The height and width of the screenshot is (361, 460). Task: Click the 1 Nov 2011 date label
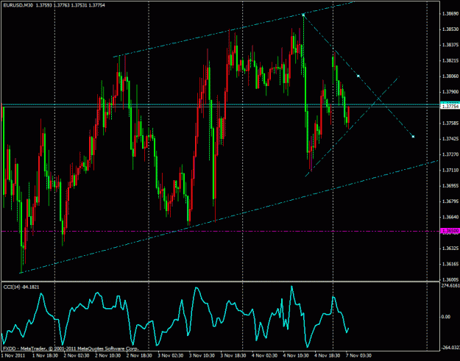pos(13,356)
